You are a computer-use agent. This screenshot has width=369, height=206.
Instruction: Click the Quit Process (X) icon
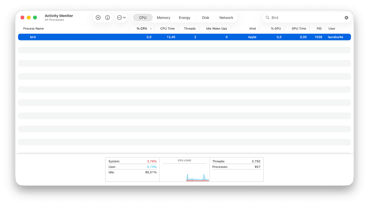98,17
